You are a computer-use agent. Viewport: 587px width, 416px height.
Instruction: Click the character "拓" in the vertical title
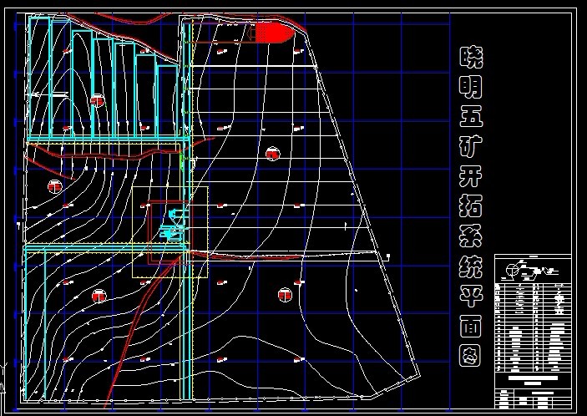pyautogui.click(x=471, y=206)
